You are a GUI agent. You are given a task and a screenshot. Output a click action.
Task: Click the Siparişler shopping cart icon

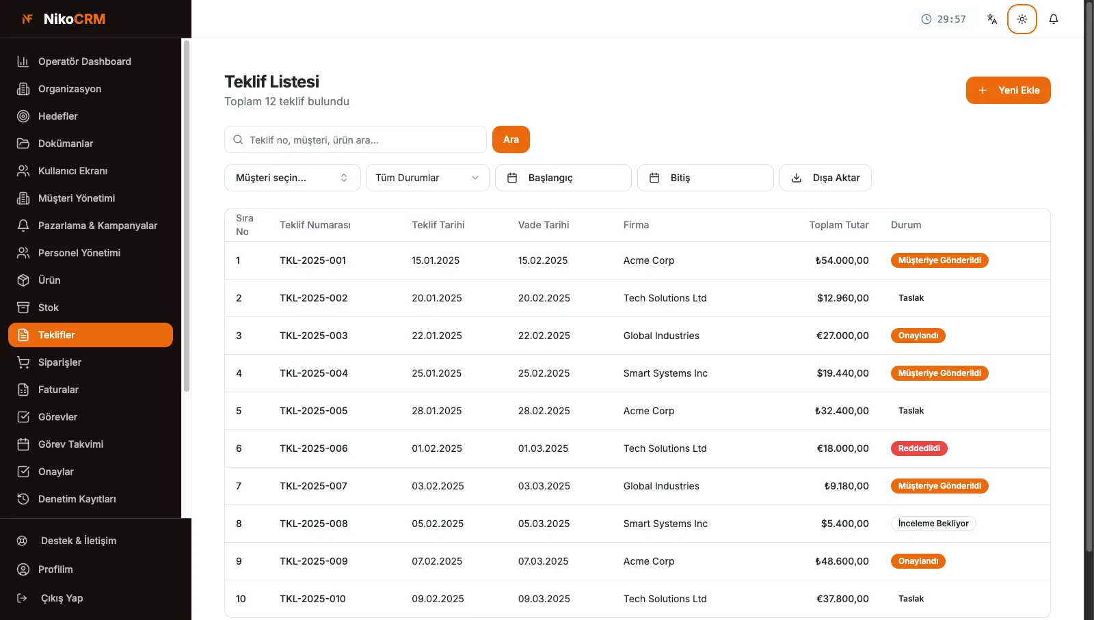23,362
